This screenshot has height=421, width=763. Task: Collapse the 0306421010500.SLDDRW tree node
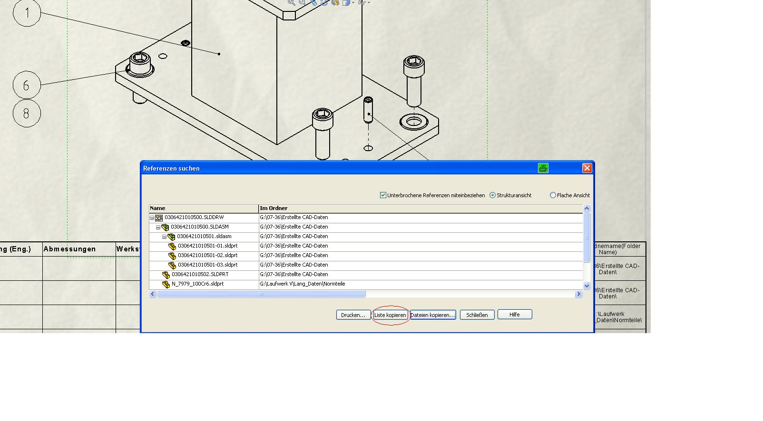point(152,218)
